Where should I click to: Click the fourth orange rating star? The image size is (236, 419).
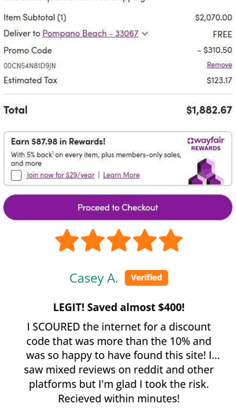pos(144,240)
